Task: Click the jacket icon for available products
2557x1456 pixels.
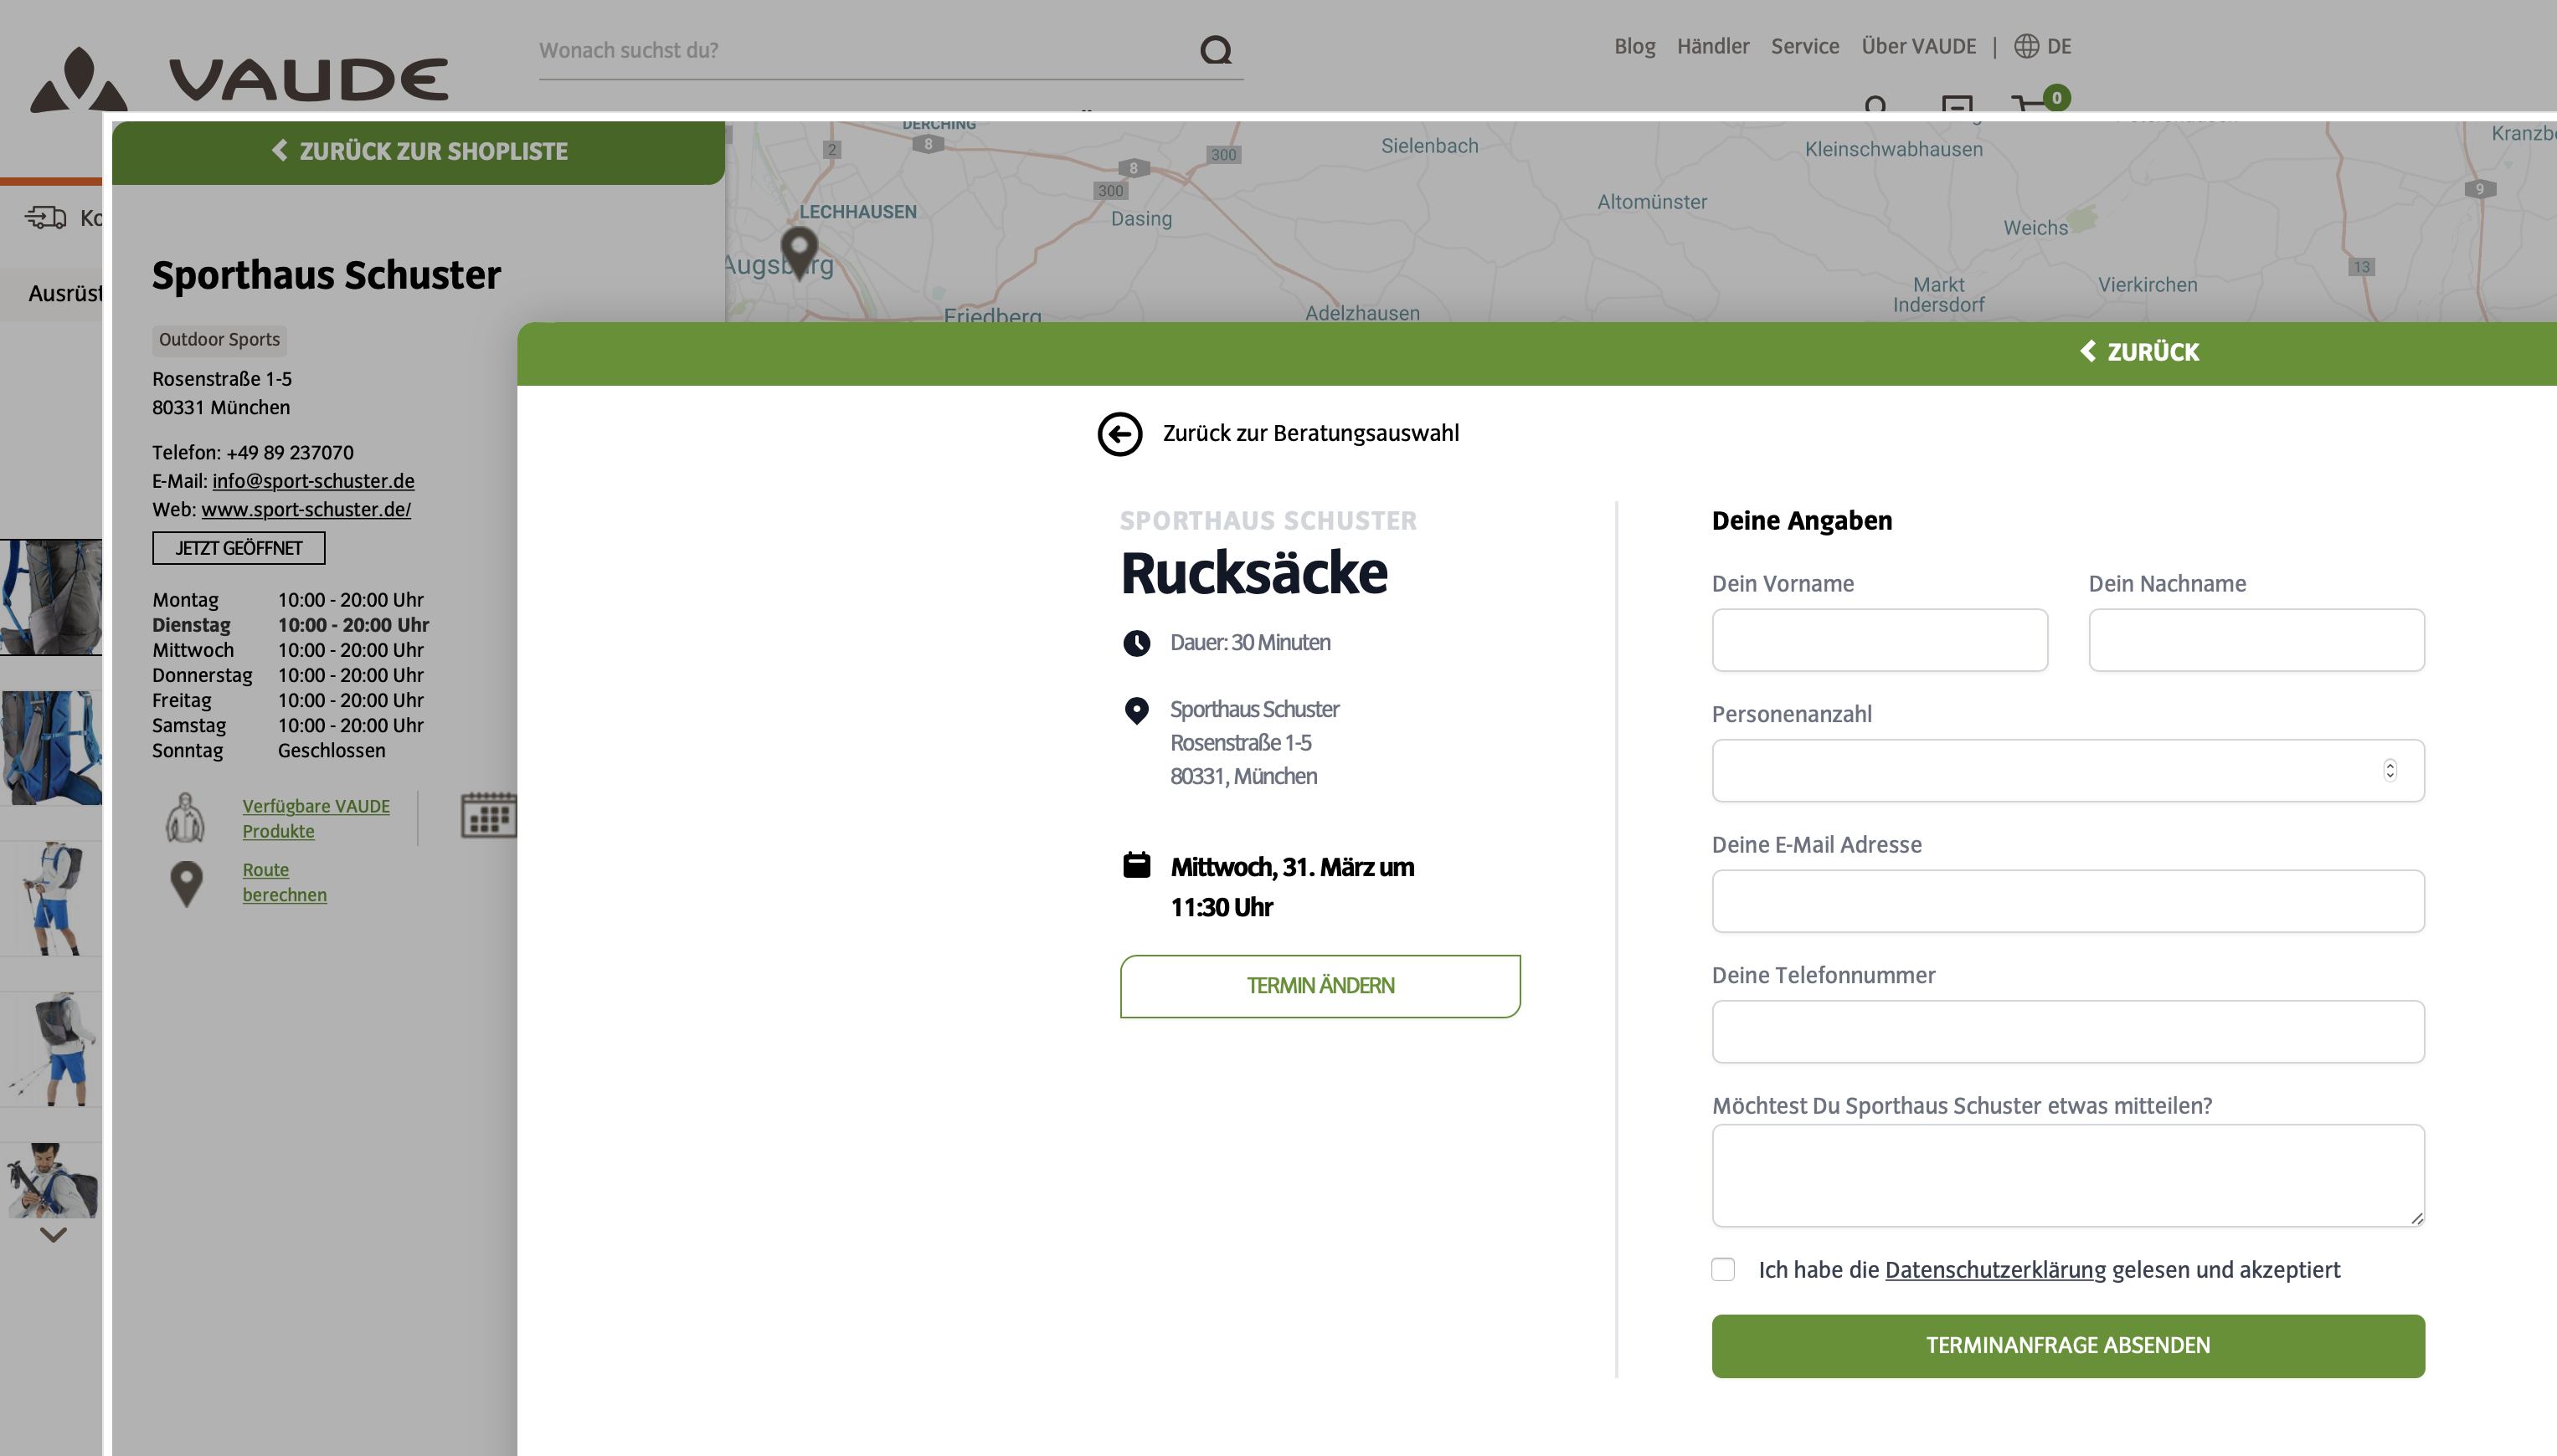Action: tap(185, 818)
